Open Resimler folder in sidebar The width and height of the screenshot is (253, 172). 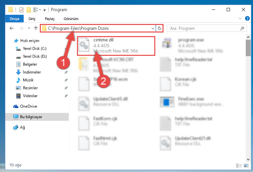pyautogui.click(x=30, y=88)
